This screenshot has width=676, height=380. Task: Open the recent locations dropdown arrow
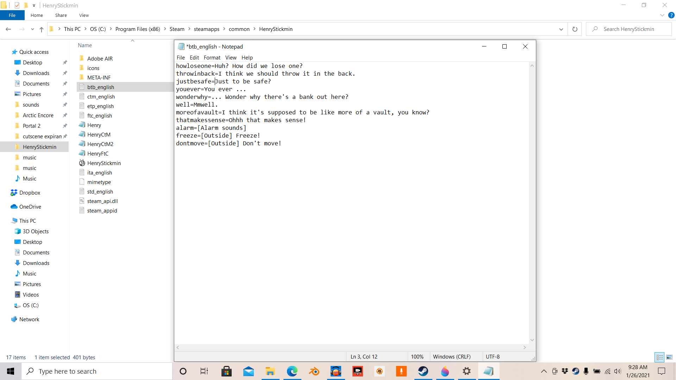click(32, 29)
